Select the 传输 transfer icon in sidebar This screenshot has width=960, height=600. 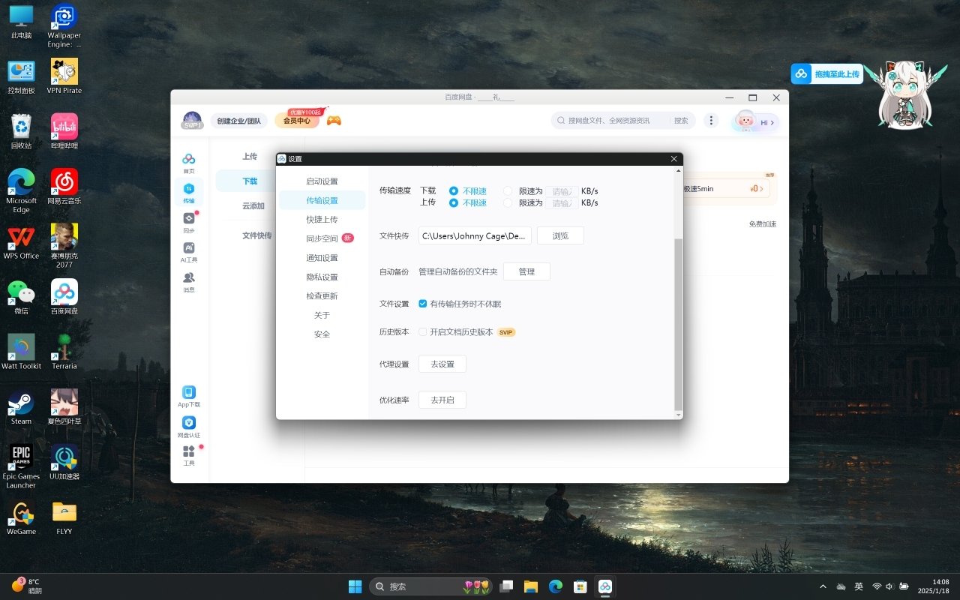click(x=189, y=193)
